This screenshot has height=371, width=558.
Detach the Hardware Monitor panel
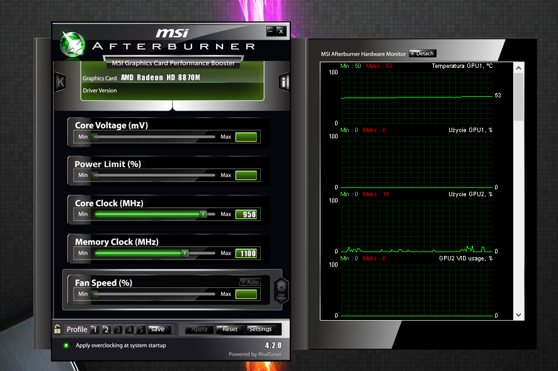423,53
